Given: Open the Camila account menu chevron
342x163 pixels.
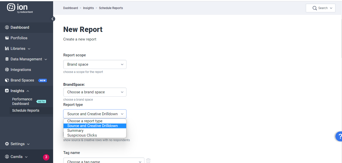Looking at the screenshot, I should click(26, 157).
